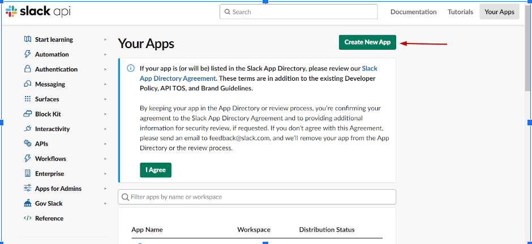
Task: Focus the top Search field
Action: pyautogui.click(x=299, y=12)
